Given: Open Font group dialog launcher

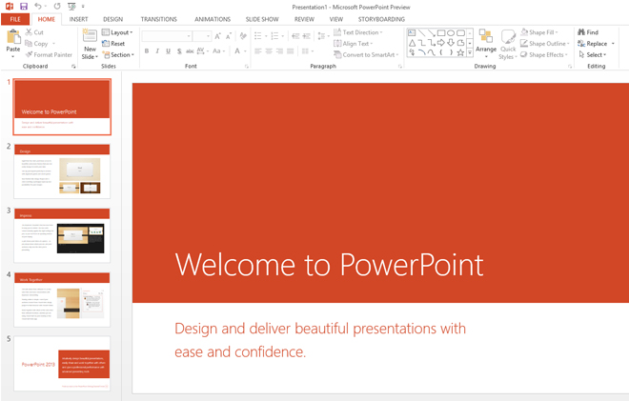Looking at the screenshot, I should pyautogui.click(x=247, y=66).
